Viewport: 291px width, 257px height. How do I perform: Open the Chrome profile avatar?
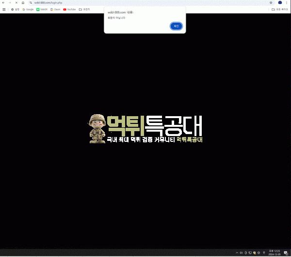coord(280,2)
